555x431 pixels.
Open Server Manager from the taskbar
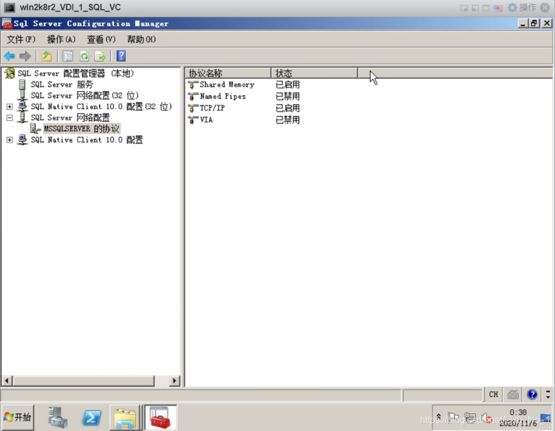click(x=58, y=418)
